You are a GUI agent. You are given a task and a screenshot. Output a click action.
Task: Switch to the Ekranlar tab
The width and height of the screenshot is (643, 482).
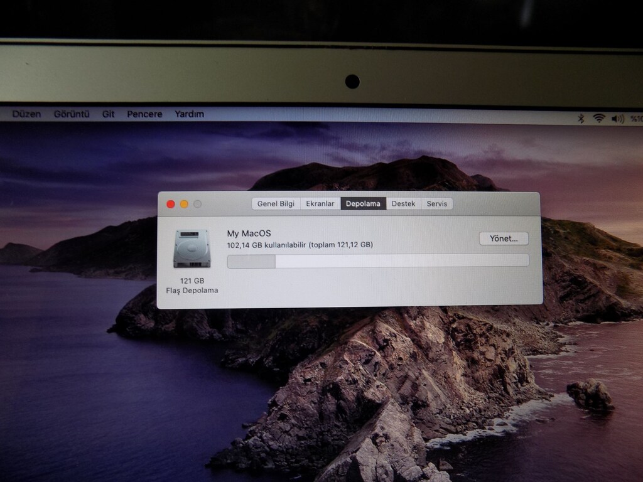(320, 204)
